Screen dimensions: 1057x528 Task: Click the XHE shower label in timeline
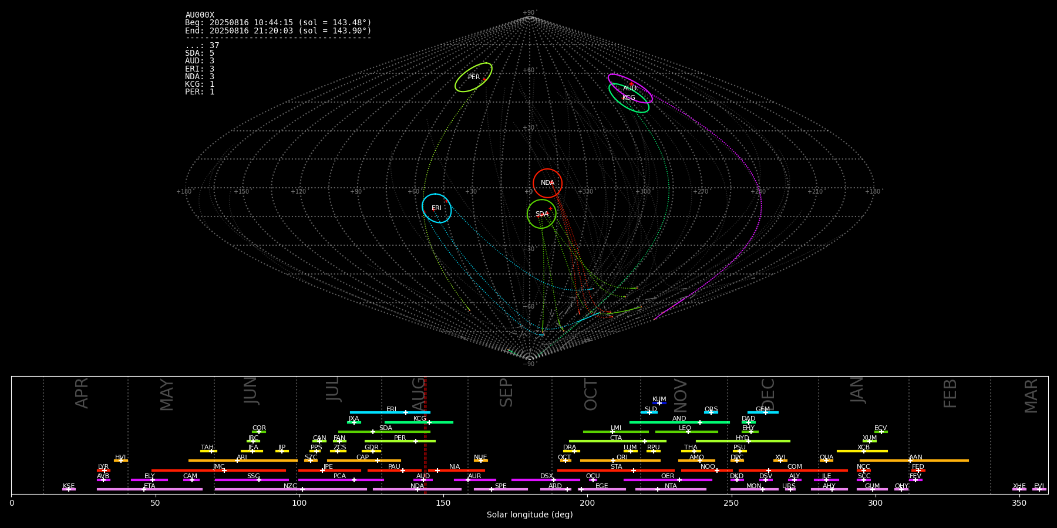(x=1019, y=486)
